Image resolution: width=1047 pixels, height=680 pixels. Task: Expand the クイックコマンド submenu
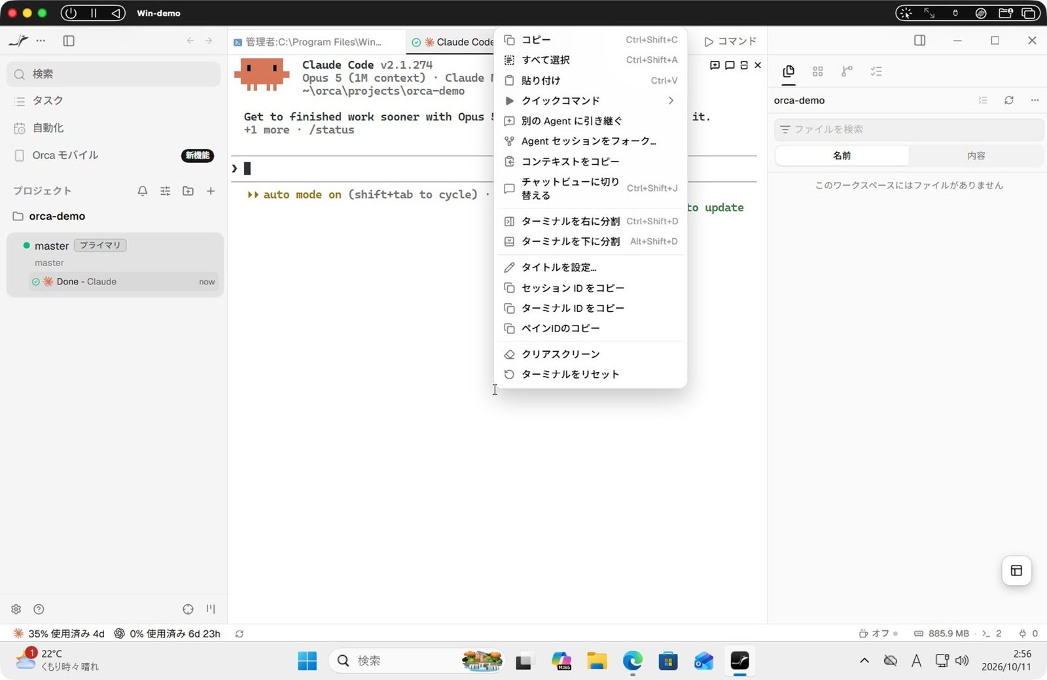point(590,101)
